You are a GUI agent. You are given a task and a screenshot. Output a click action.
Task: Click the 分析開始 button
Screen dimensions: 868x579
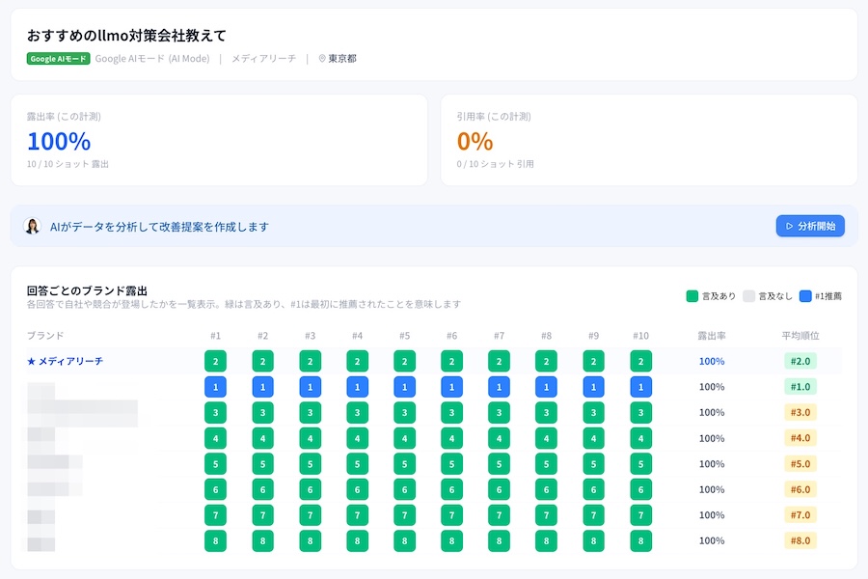(x=810, y=226)
